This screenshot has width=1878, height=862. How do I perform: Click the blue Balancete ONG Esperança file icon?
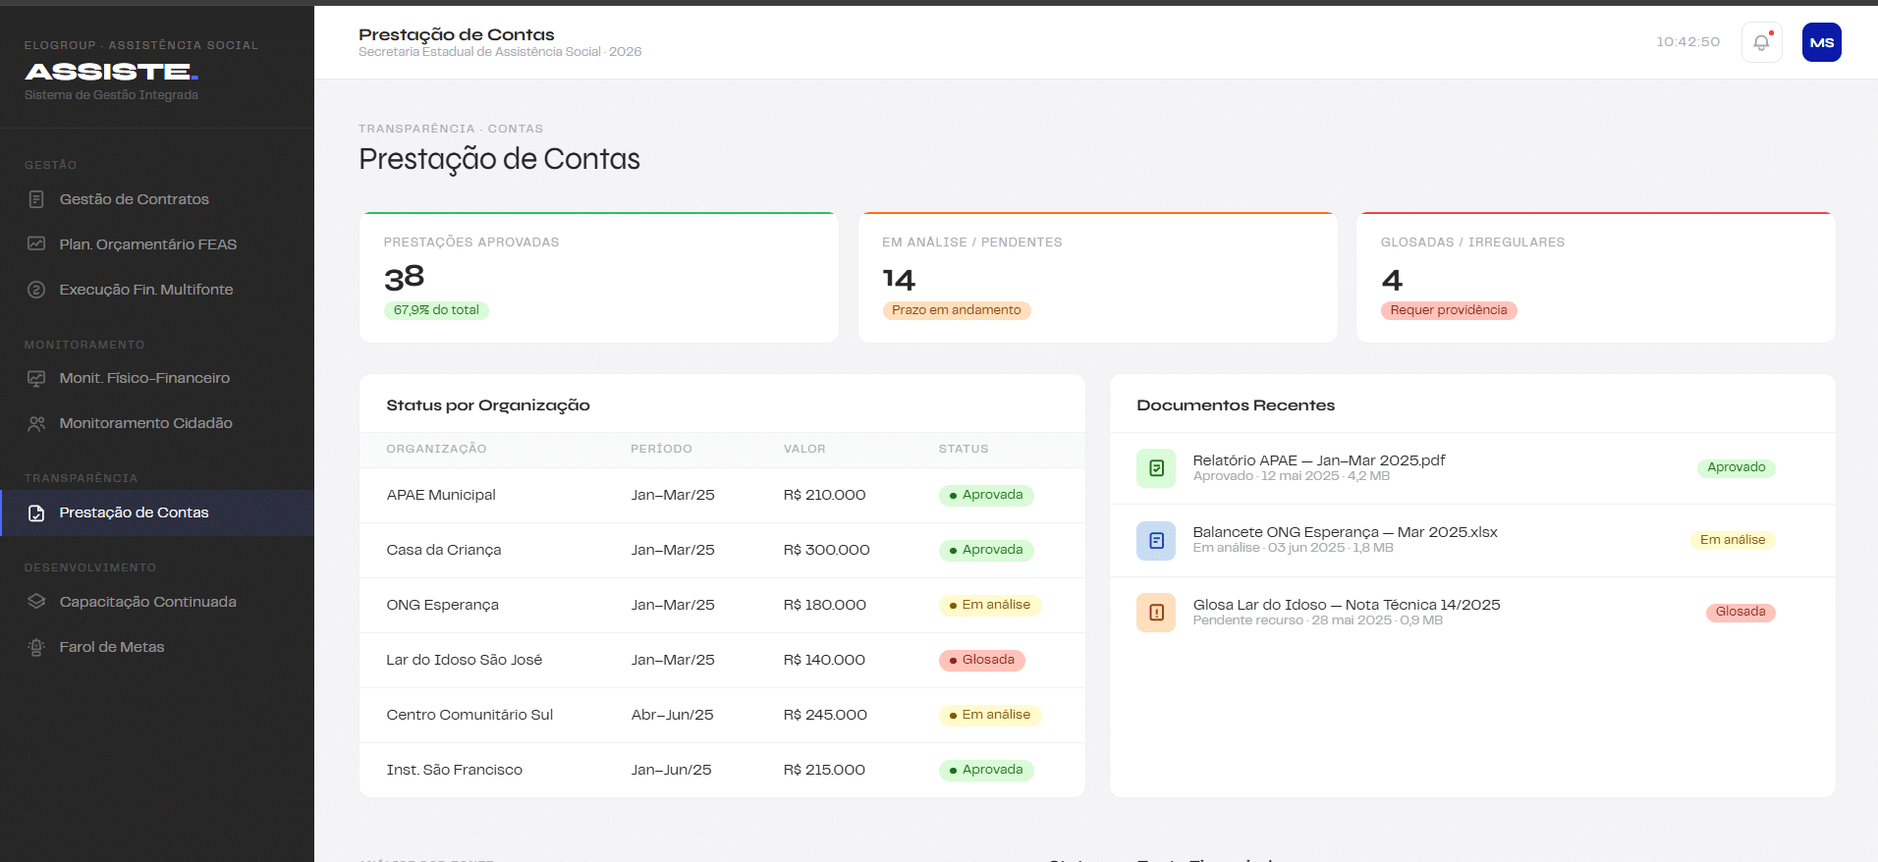pyautogui.click(x=1156, y=540)
